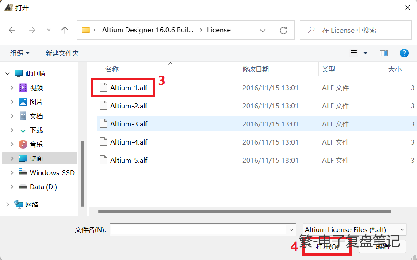Click the Back navigation arrow
This screenshot has width=417, height=260.
tap(12, 30)
